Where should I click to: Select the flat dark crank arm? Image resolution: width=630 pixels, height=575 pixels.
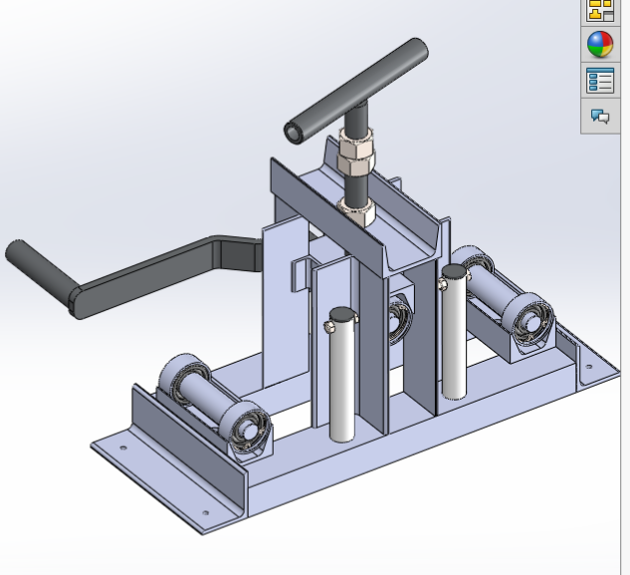click(x=160, y=274)
